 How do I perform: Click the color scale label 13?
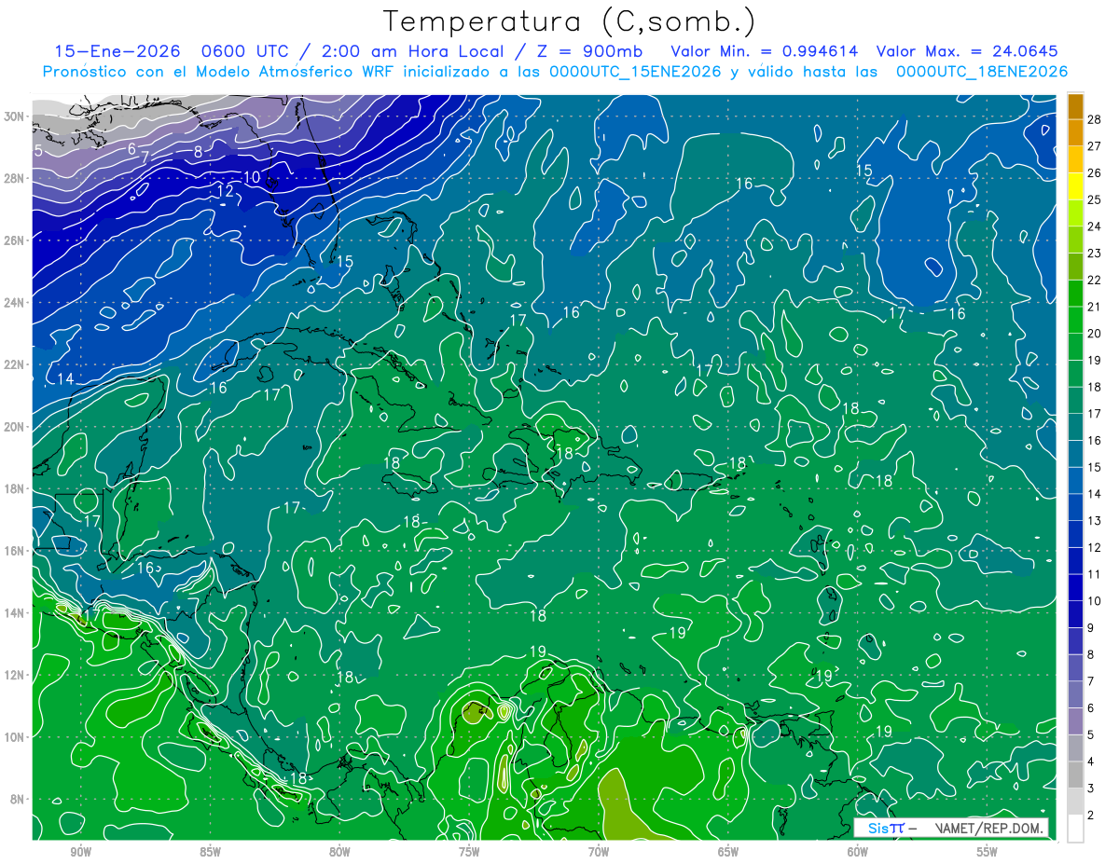1095,520
